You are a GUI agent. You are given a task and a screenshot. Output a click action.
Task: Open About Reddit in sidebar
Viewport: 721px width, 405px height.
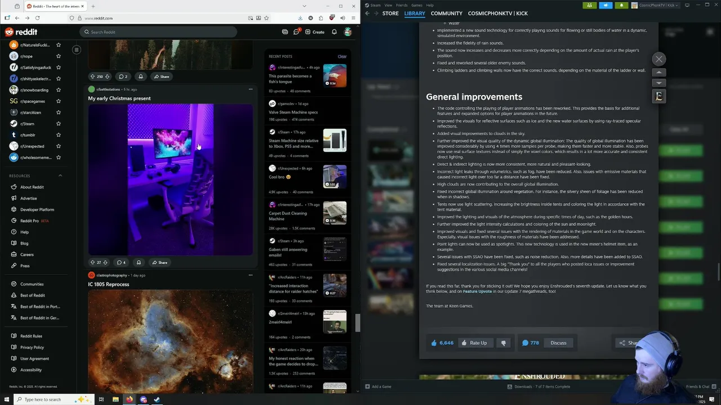click(32, 187)
